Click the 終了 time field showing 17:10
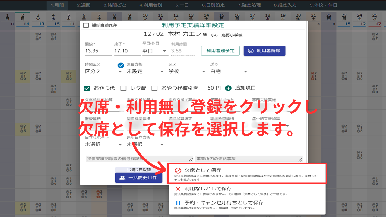 click(127, 51)
